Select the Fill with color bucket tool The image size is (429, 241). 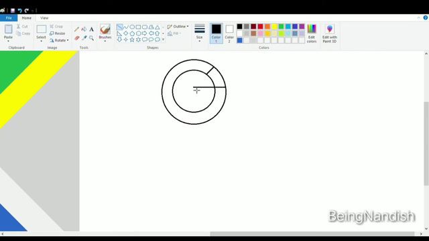pos(84,29)
